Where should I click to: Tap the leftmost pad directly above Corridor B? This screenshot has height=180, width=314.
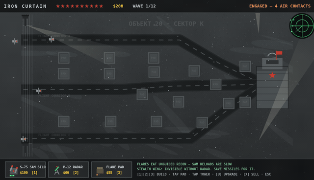64,74
